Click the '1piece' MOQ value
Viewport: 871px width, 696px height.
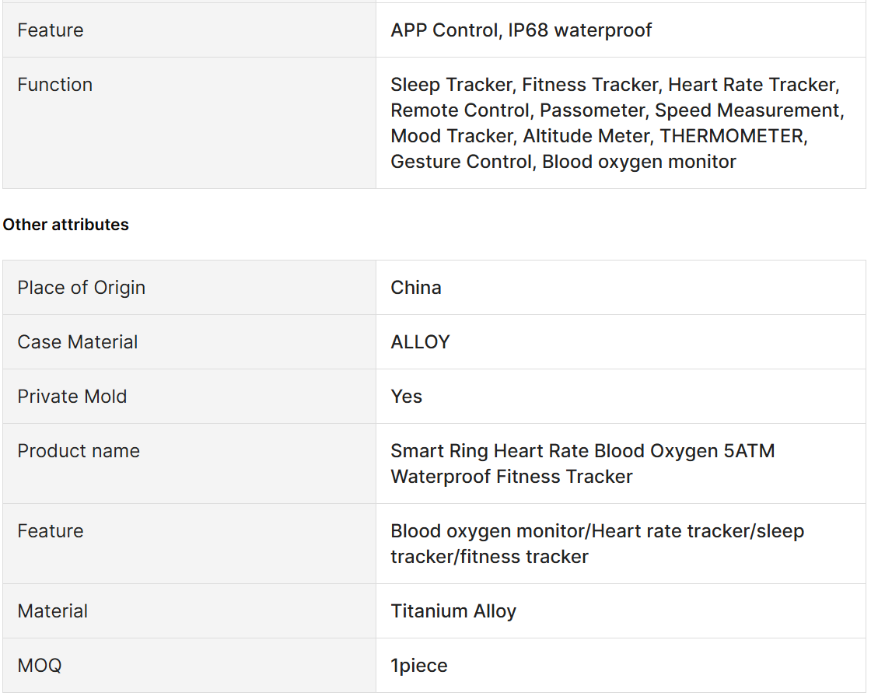coord(419,666)
